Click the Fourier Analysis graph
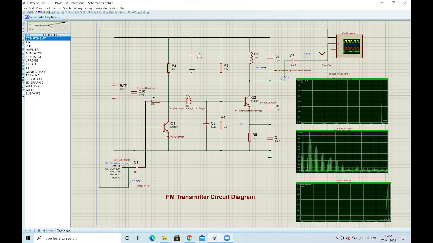The height and width of the screenshot is (243, 433). (x=342, y=152)
